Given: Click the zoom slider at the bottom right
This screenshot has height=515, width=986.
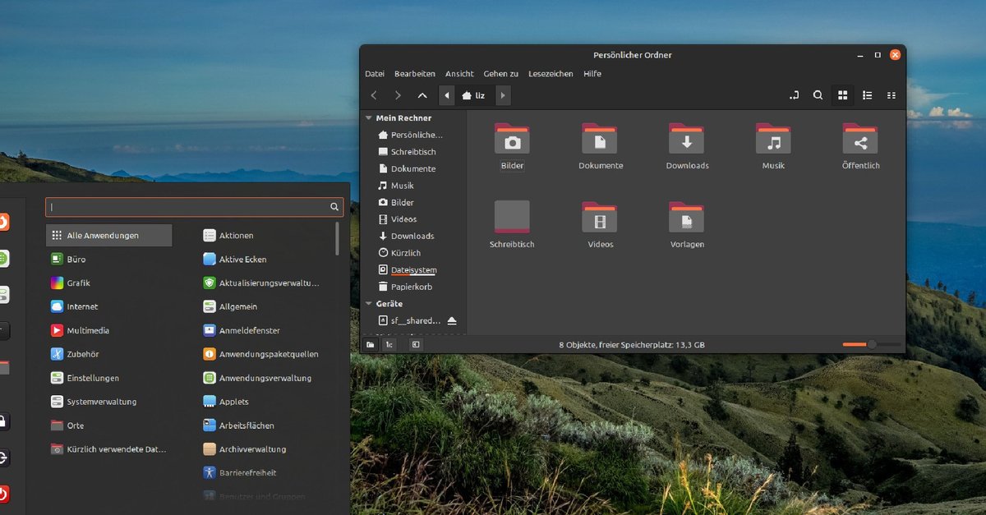Looking at the screenshot, I should [871, 345].
